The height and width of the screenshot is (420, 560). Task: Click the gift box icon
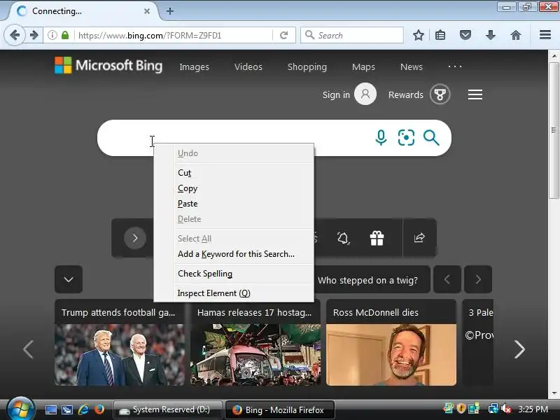coord(377,238)
